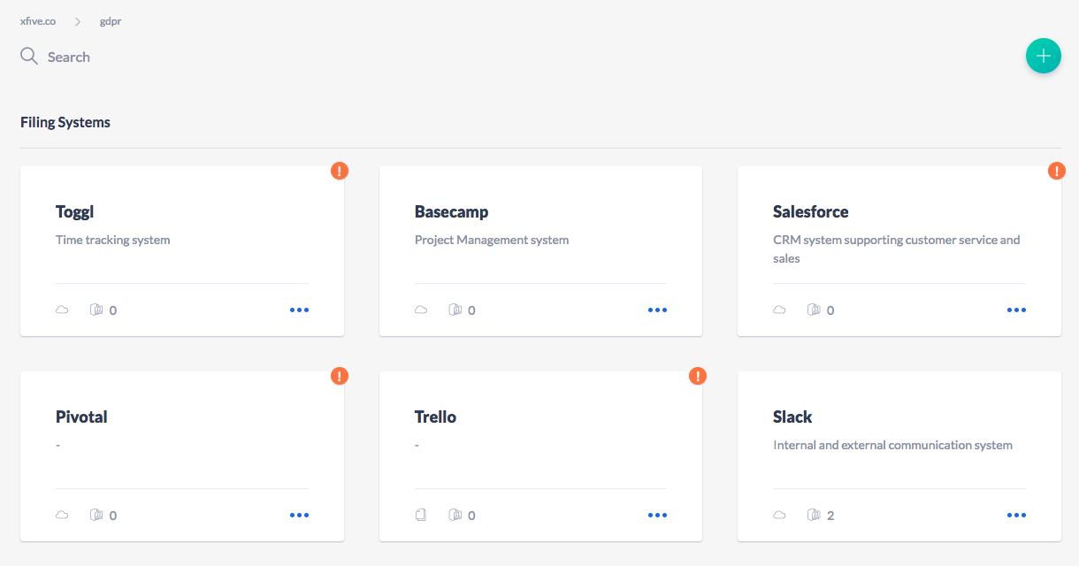Click the count 0 on Salesforce card
1079x566 pixels.
point(830,310)
